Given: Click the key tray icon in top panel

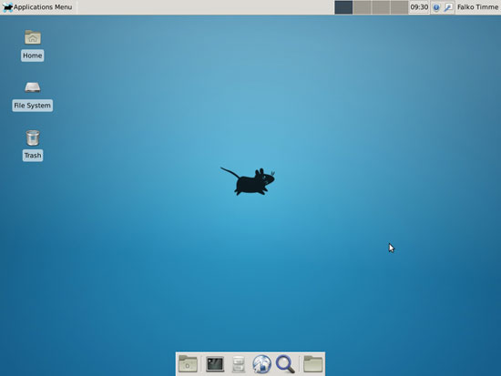Looking at the screenshot, I should tap(448, 7).
